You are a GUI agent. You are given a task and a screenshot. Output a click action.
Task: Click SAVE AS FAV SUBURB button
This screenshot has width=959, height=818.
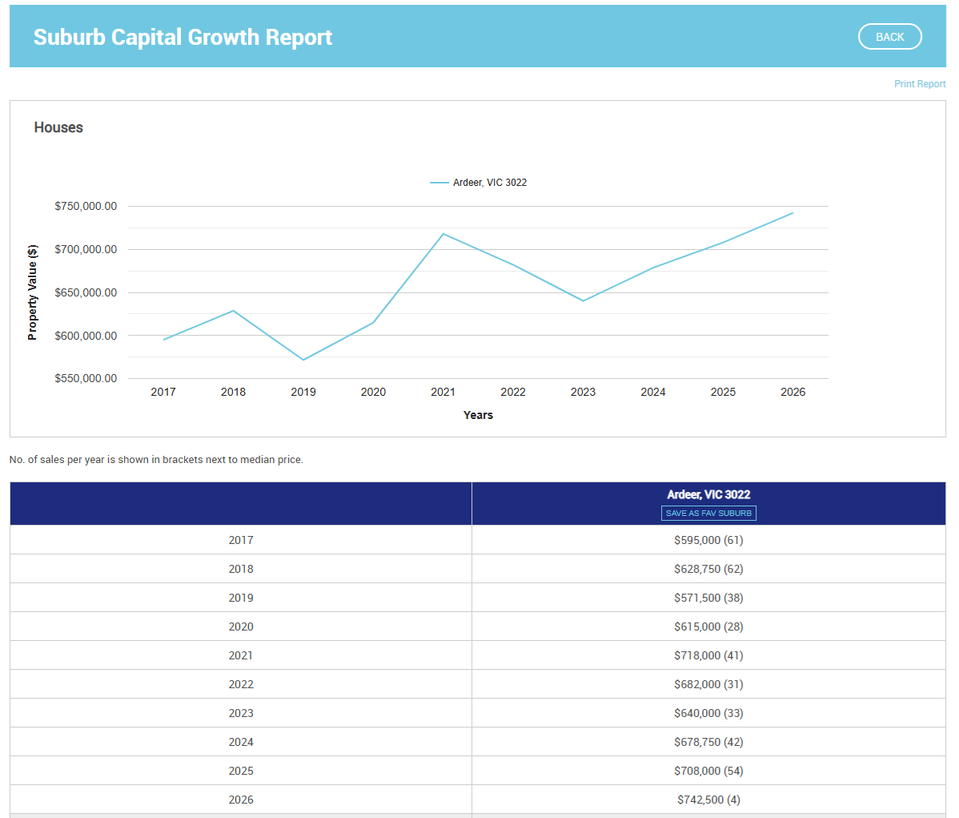[708, 514]
